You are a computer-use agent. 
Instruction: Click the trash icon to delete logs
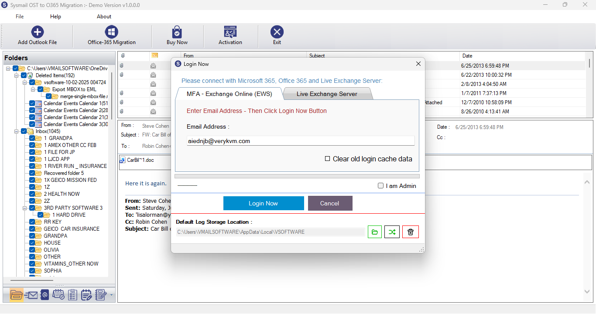(411, 232)
